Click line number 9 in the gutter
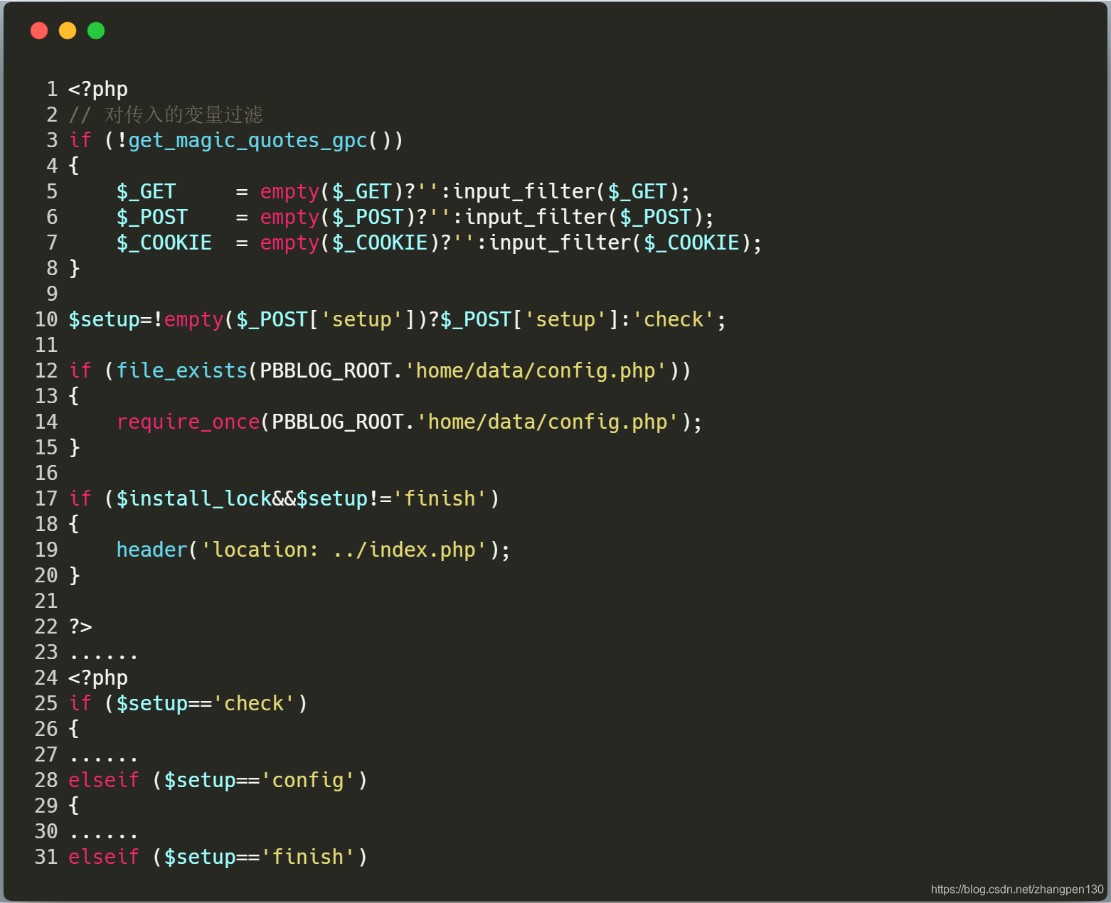This screenshot has height=903, width=1111. pyautogui.click(x=52, y=294)
